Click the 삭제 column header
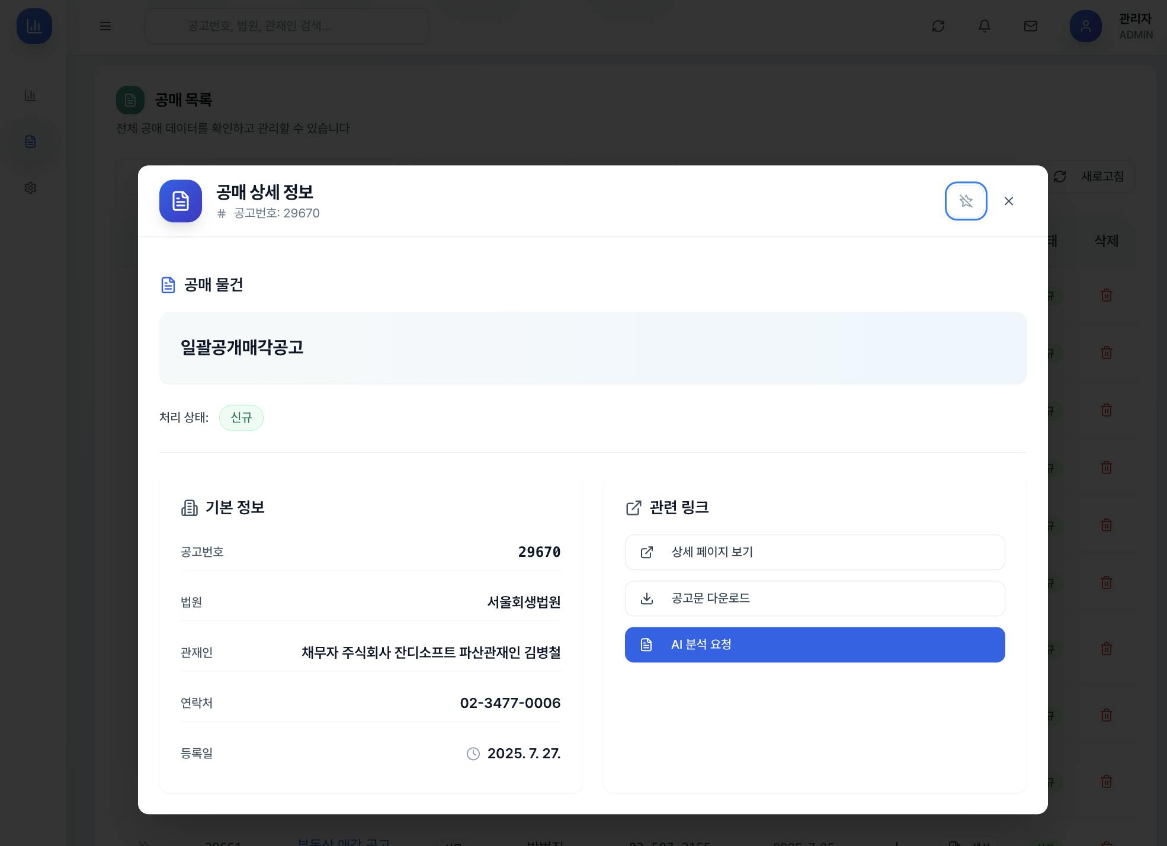This screenshot has width=1167, height=846. tap(1106, 241)
